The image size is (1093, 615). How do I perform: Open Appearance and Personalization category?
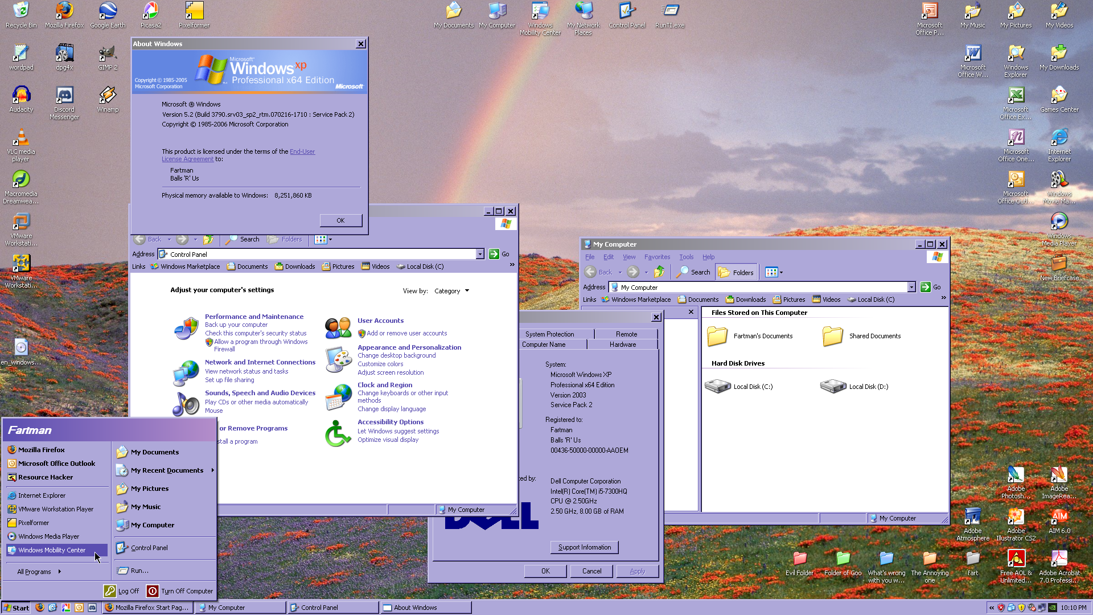tap(409, 347)
